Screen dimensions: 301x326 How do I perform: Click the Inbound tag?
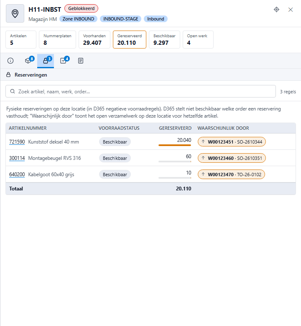pos(156,19)
